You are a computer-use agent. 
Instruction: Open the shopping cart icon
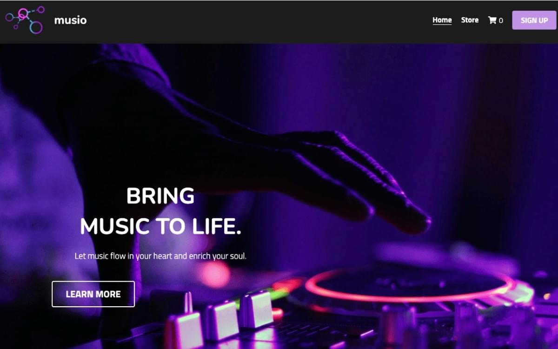click(492, 20)
